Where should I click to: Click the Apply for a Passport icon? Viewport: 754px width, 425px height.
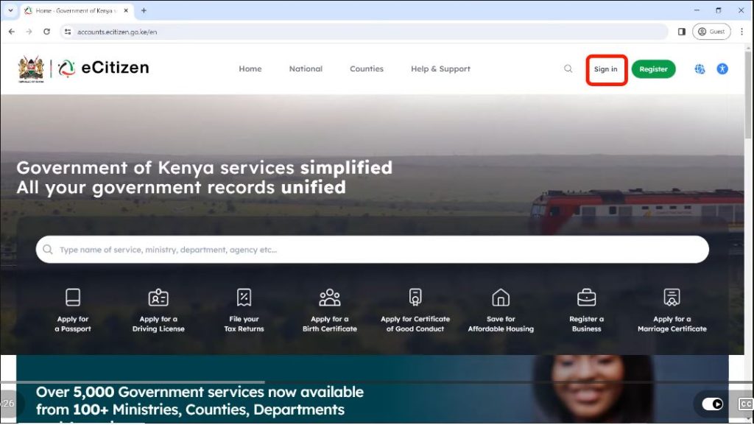click(73, 297)
